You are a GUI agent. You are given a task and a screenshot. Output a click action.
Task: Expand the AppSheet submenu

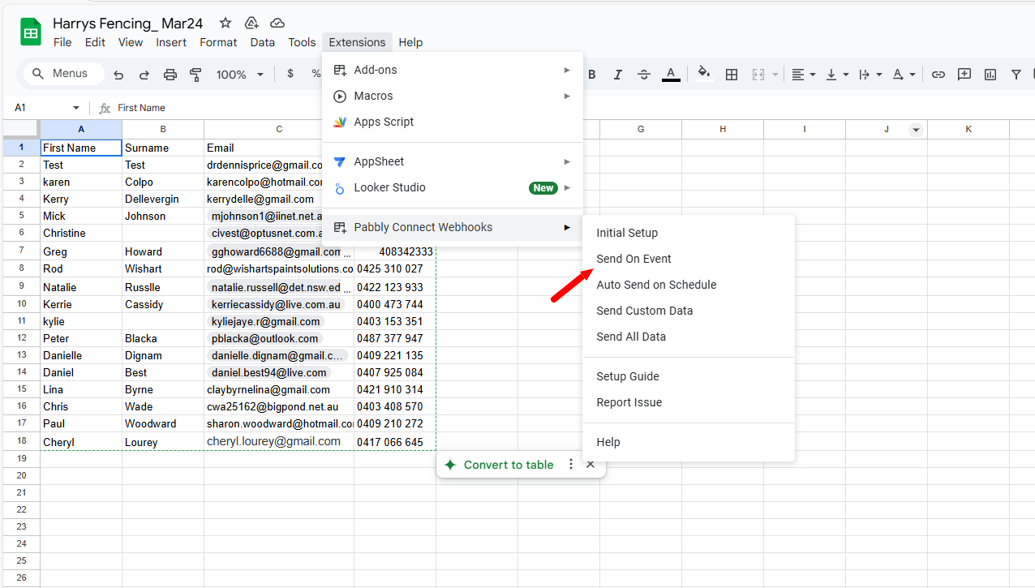(x=453, y=161)
